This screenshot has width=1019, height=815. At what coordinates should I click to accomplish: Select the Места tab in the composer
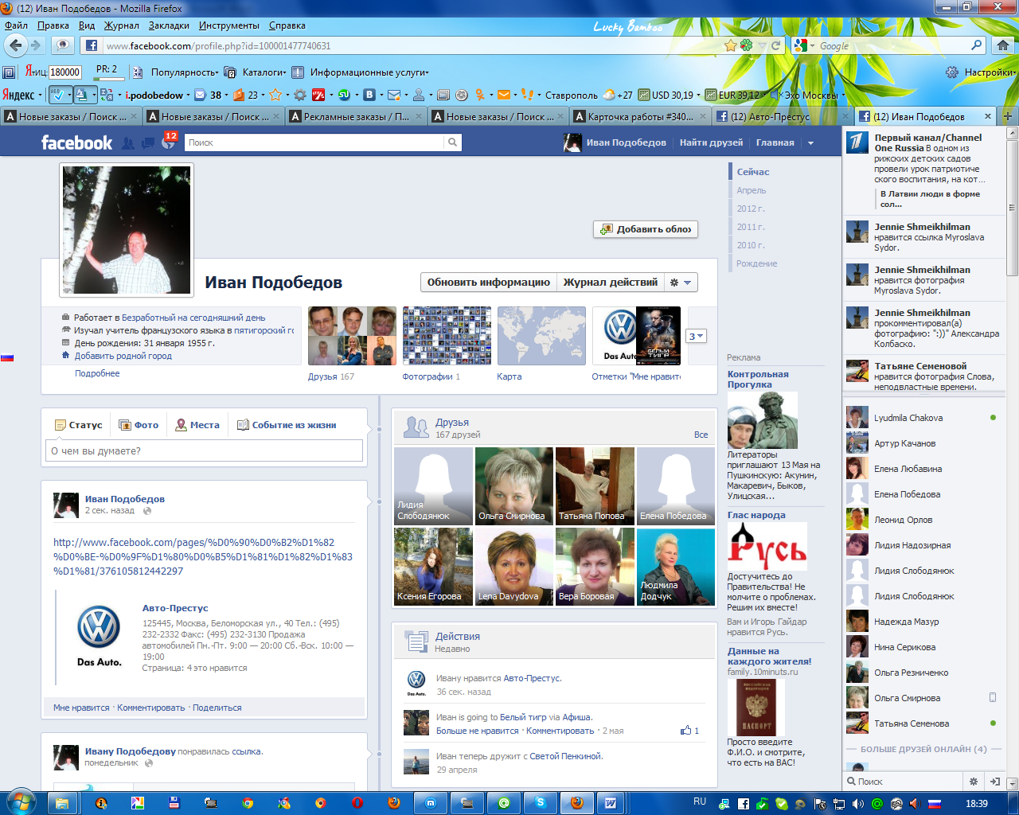pos(197,425)
